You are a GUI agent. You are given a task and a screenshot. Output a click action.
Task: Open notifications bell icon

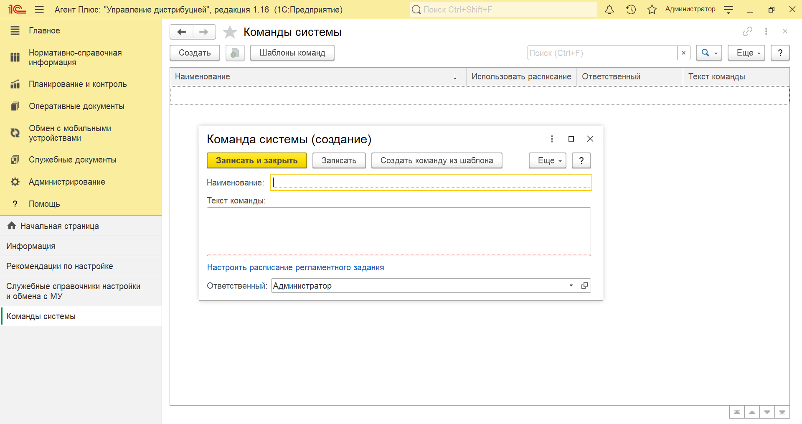point(609,9)
